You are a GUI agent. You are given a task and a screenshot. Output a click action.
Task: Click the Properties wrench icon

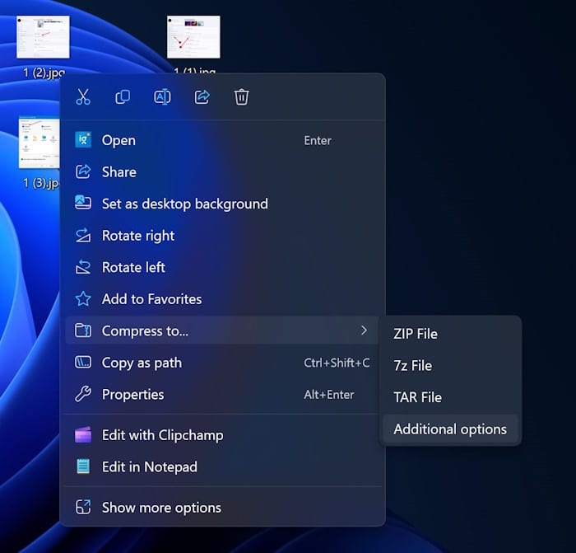coord(83,394)
